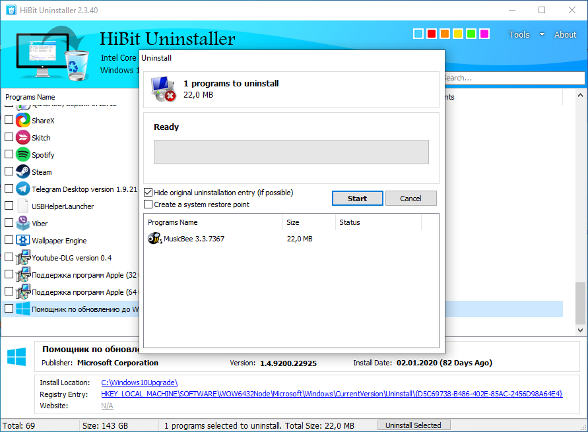Click the Steam program icon
The width and height of the screenshot is (588, 432).
click(x=23, y=172)
